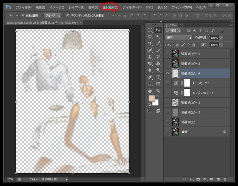Click the foreground color swatch
This screenshot has height=186, width=238.
point(151,98)
